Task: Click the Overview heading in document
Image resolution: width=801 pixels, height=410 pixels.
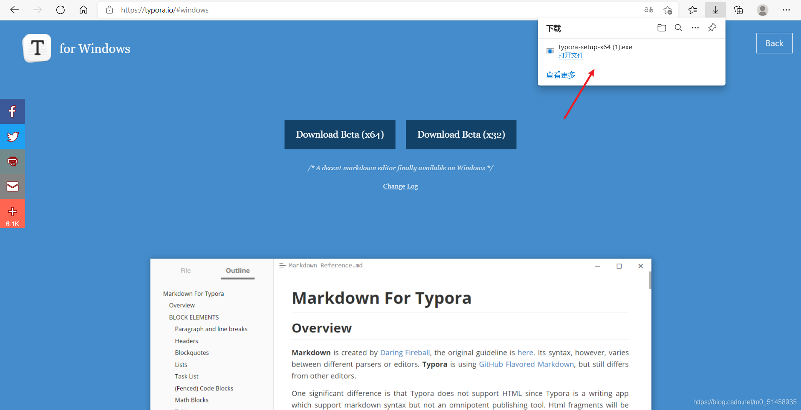Action: (x=322, y=328)
